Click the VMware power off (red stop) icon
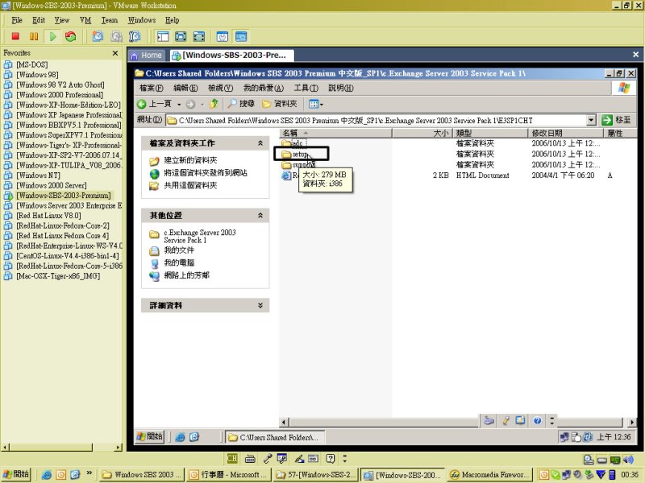Screen dimensions: 645x483 (15, 36)
